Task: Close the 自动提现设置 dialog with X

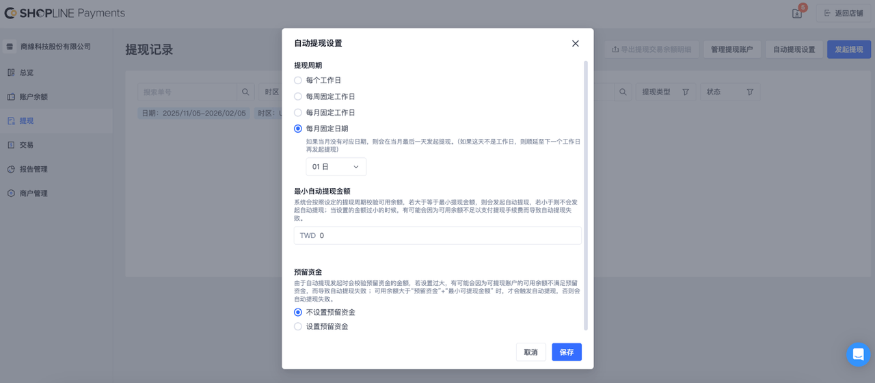Action: click(575, 44)
